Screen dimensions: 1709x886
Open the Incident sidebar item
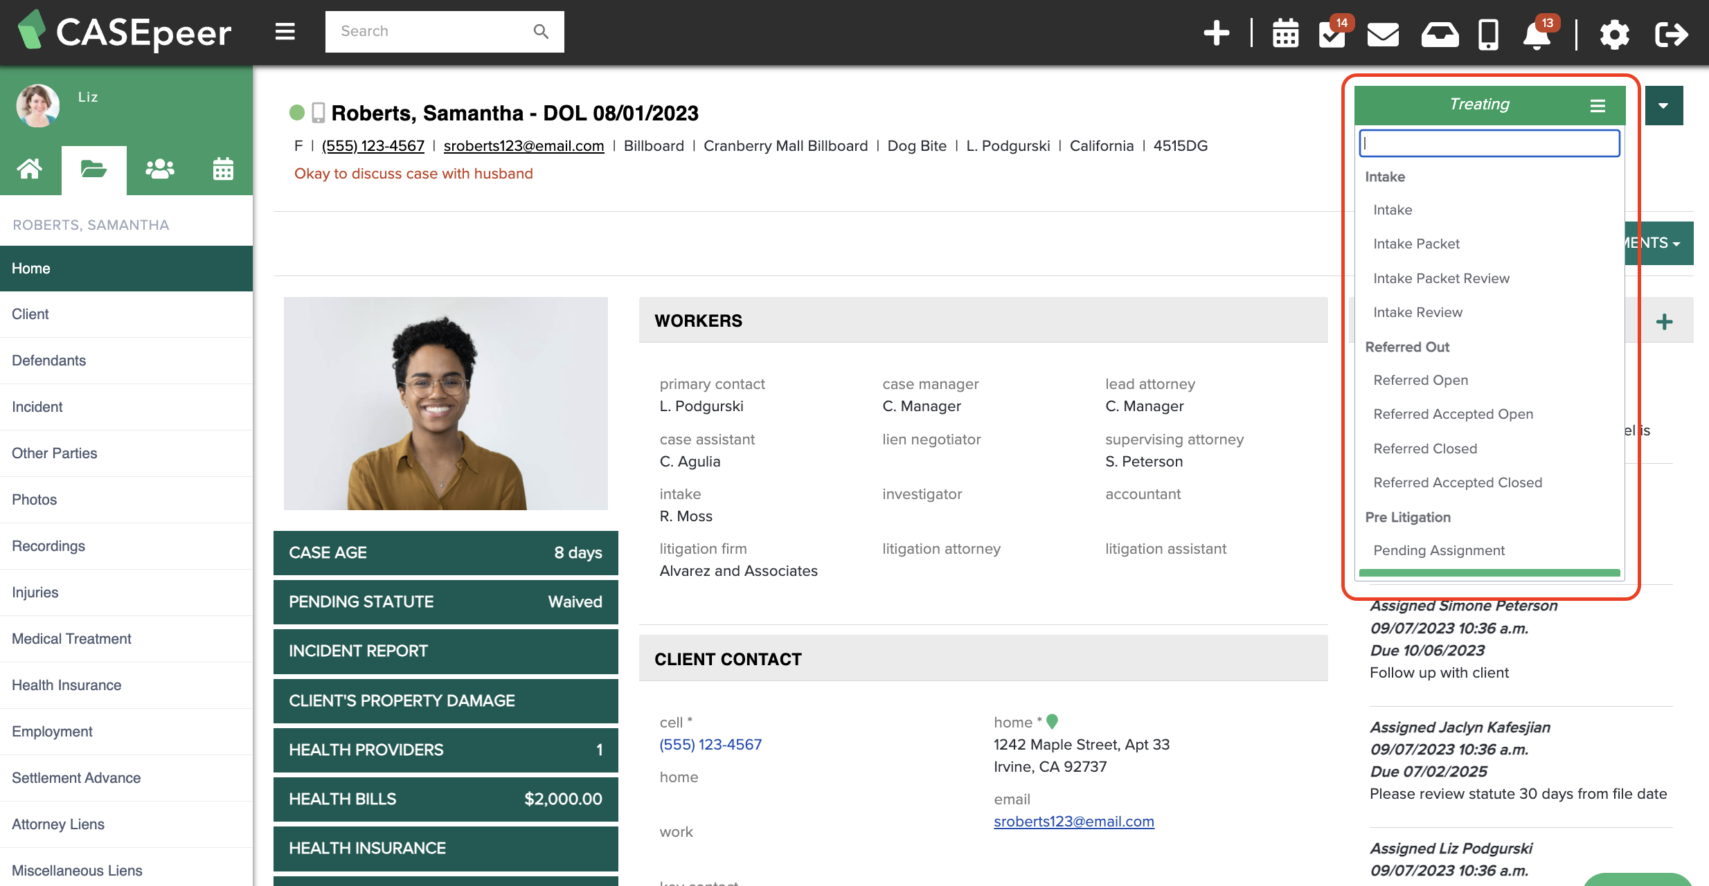point(126,407)
